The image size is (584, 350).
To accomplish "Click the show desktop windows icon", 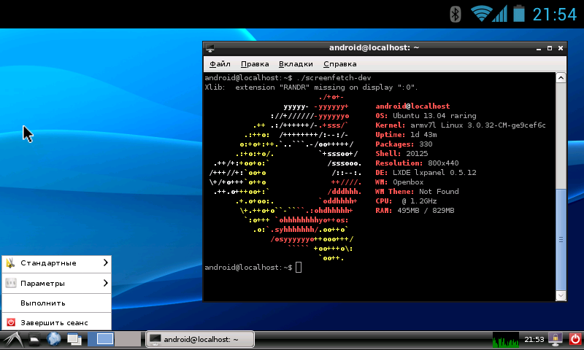I will [74, 340].
